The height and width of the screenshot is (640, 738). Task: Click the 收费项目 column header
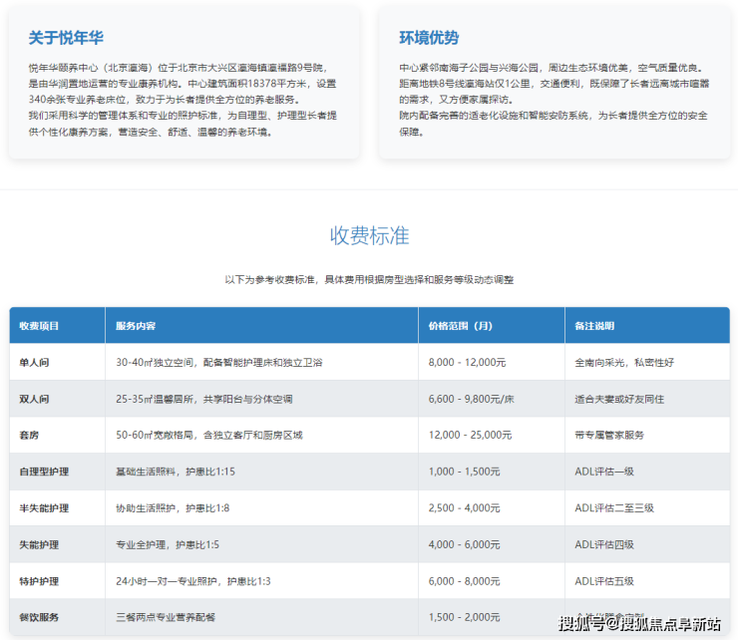(x=39, y=326)
